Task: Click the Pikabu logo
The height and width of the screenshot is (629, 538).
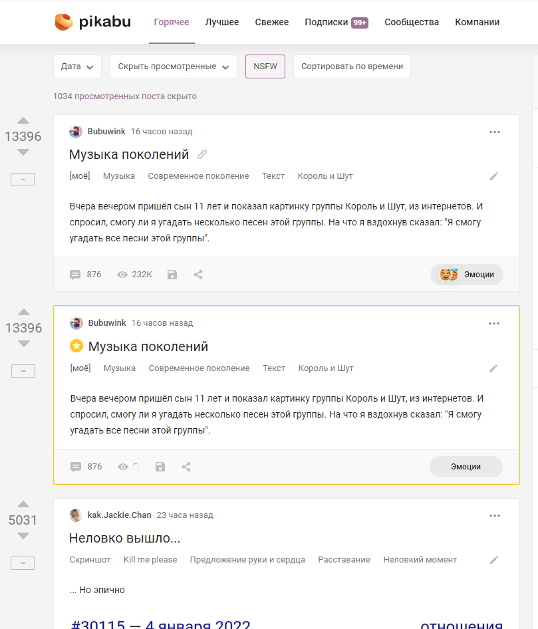Action: [92, 22]
